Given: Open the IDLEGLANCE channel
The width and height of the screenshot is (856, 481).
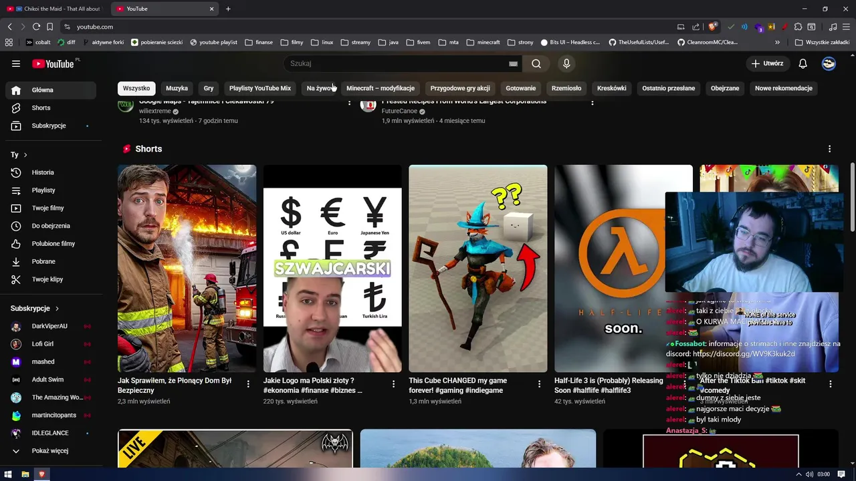Looking at the screenshot, I should tap(51, 433).
